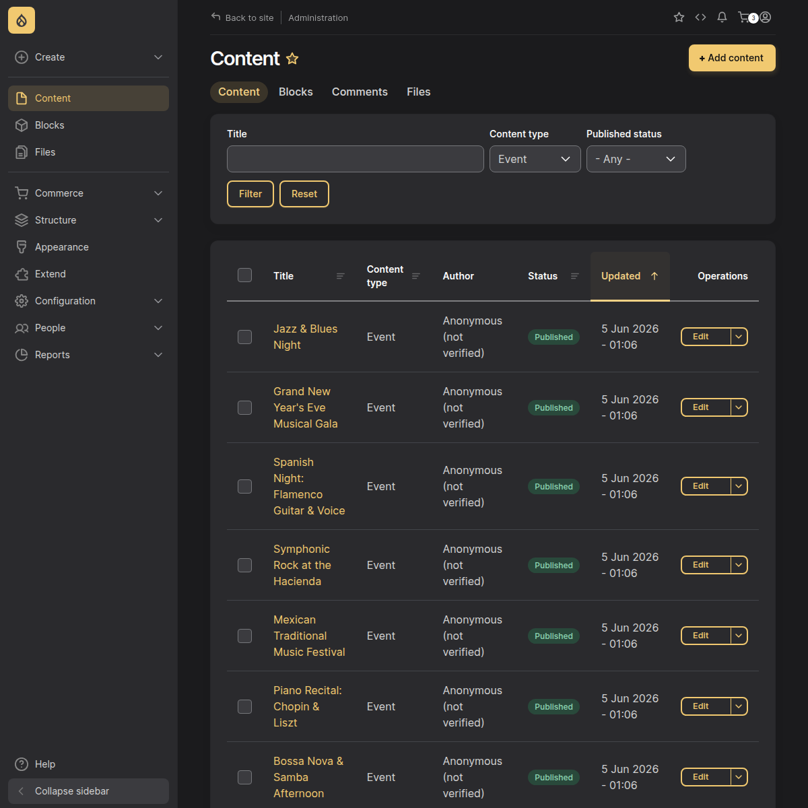
Task: Switch to the Files tab
Action: [418, 92]
